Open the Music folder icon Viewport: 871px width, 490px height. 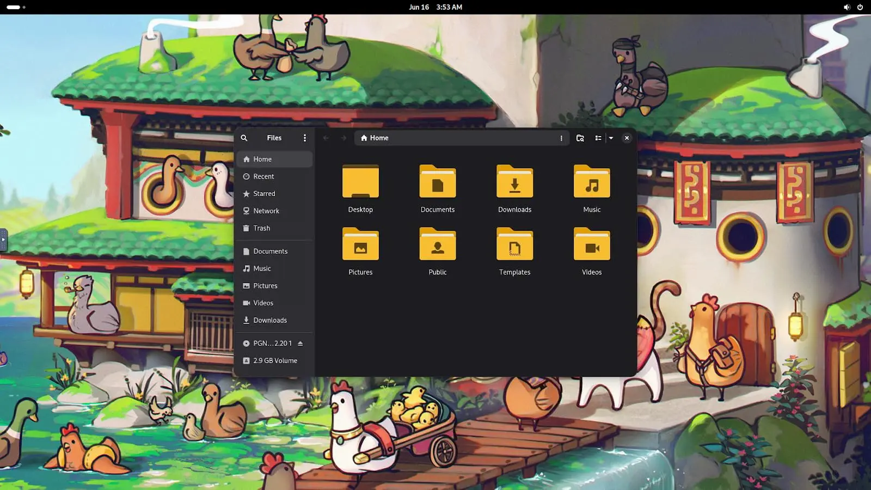click(592, 182)
